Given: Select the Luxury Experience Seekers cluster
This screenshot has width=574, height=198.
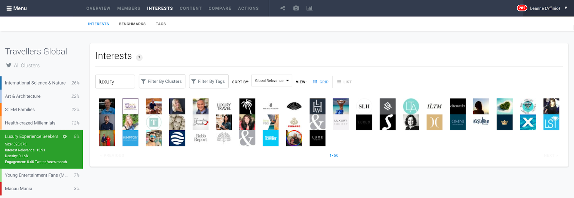Looking at the screenshot, I should point(32,136).
